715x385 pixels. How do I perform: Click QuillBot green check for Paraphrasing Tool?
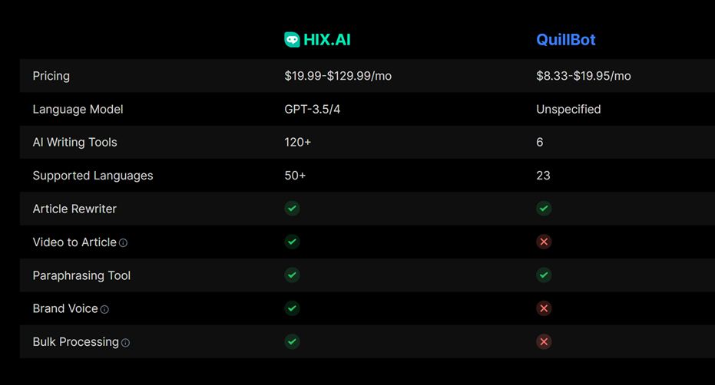tap(544, 275)
